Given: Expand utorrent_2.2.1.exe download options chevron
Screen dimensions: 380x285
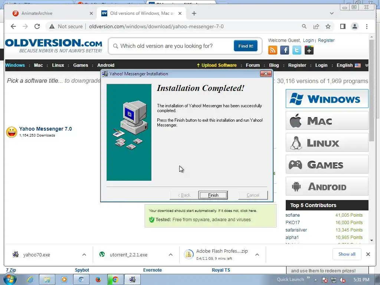Looking at the screenshot, I should 171,255.
